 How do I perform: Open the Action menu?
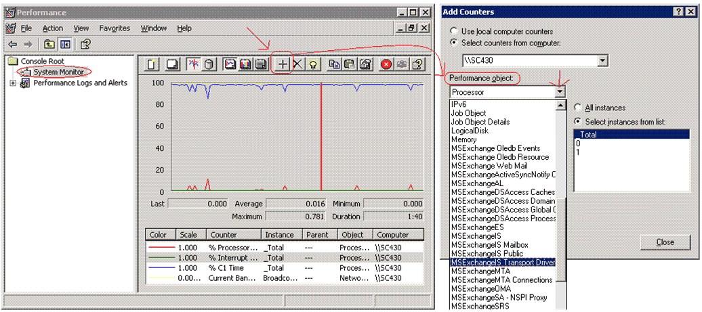pos(52,28)
